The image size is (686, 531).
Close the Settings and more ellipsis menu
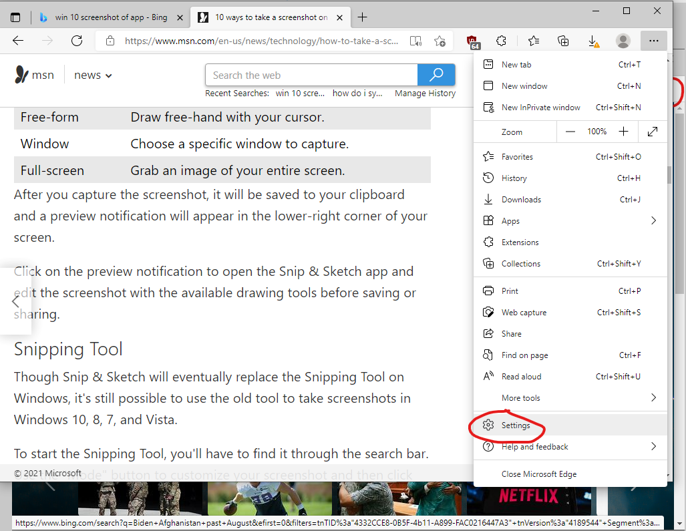tap(654, 41)
